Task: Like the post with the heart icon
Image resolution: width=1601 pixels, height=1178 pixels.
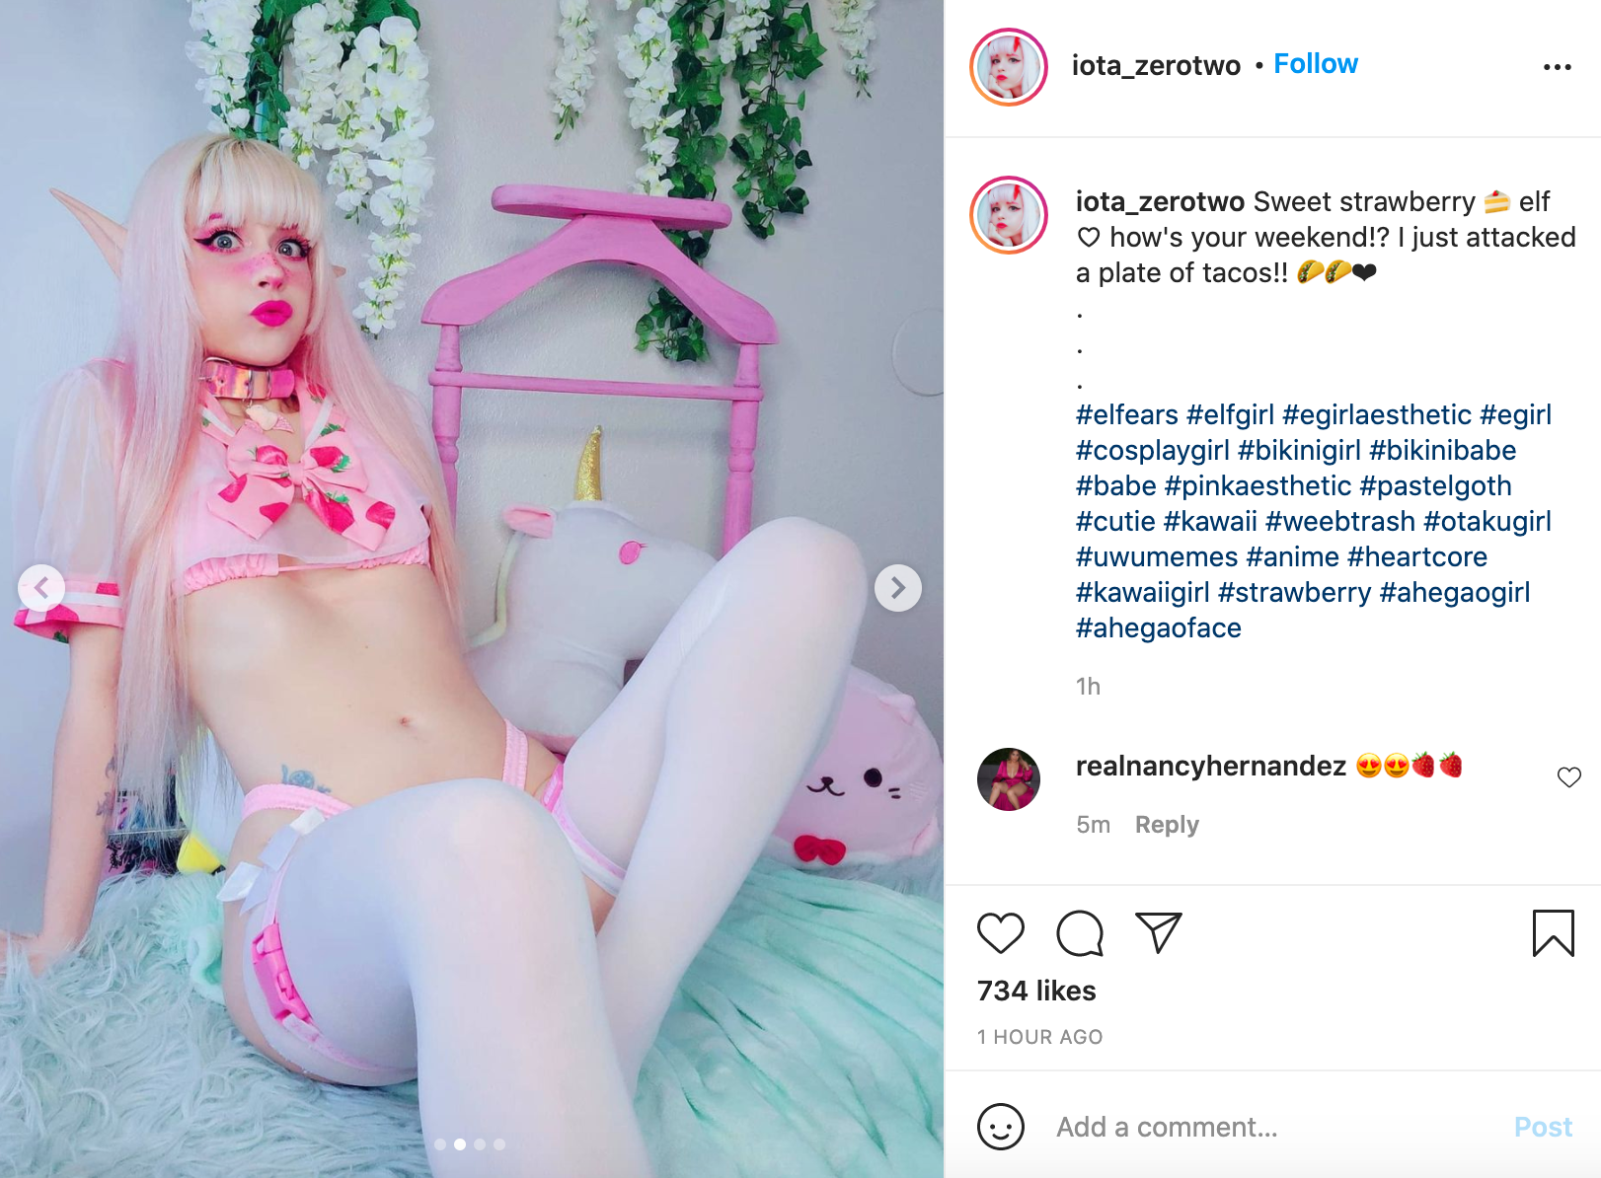Action: click(x=1000, y=933)
